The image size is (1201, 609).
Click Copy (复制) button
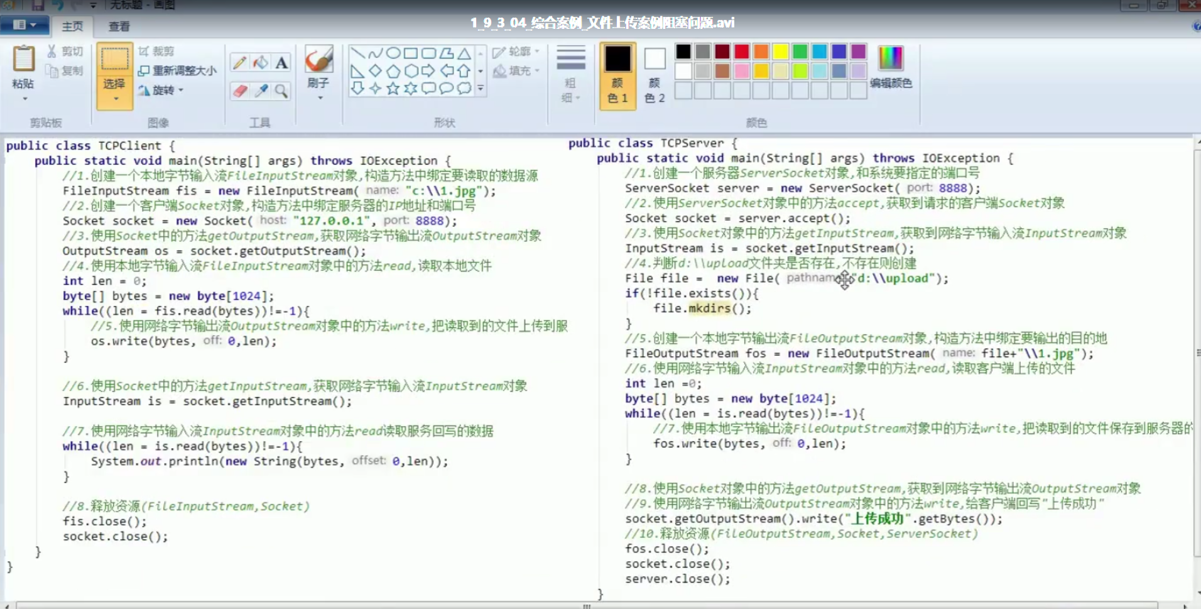pos(65,71)
